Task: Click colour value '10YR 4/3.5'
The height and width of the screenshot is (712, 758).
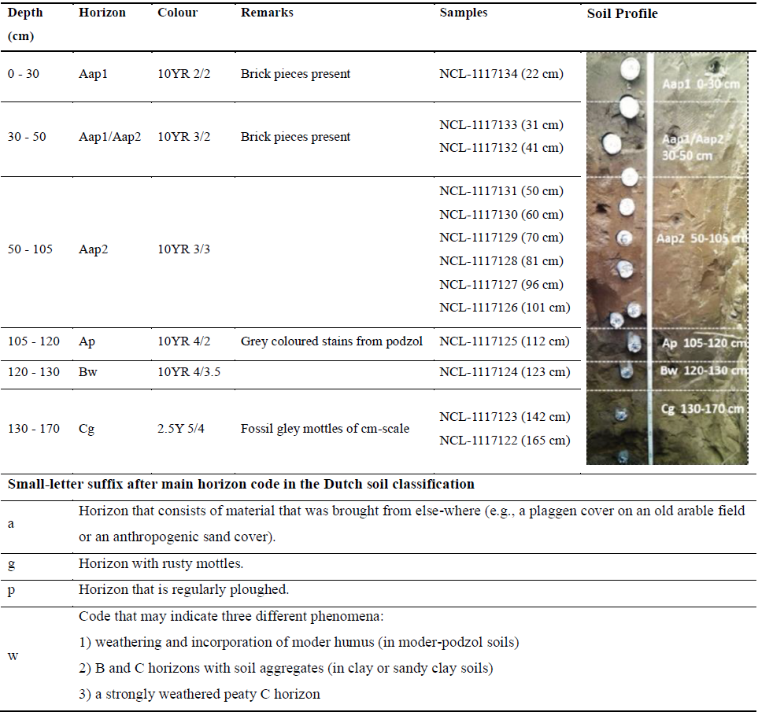Action: tap(189, 372)
